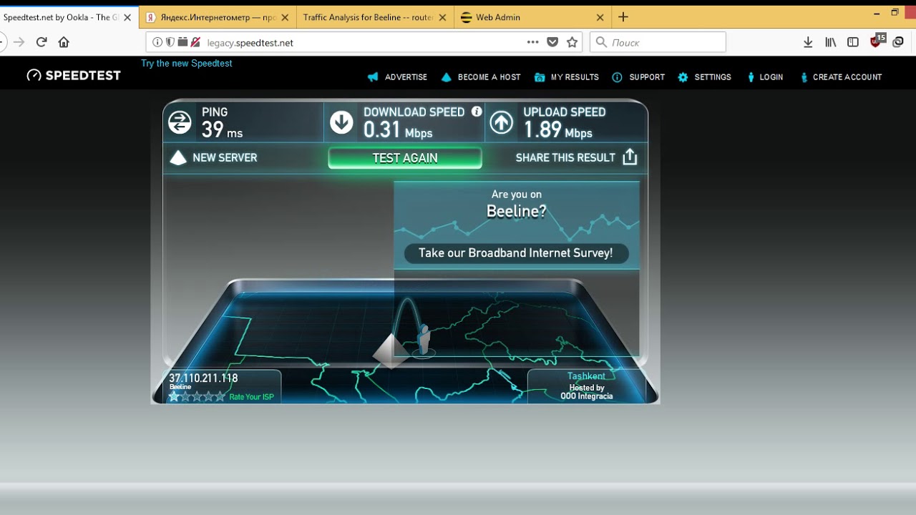Go to the browser home page
916x515 pixels.
click(x=64, y=42)
